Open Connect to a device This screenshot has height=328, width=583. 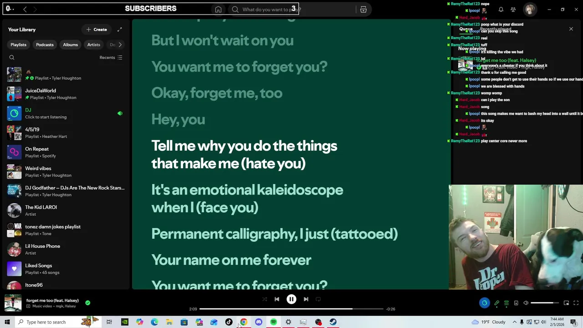tap(516, 303)
